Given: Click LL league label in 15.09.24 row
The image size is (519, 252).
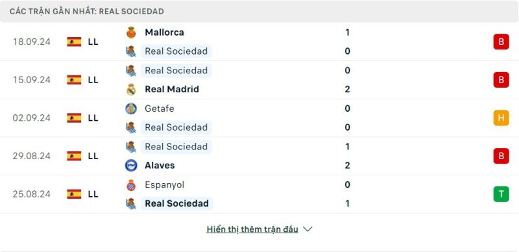Looking at the screenshot, I should point(93,80).
